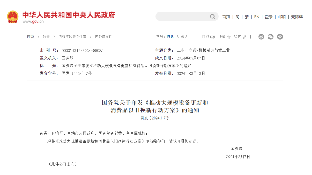Click the pencil icon next to 留言

click(x=245, y=37)
